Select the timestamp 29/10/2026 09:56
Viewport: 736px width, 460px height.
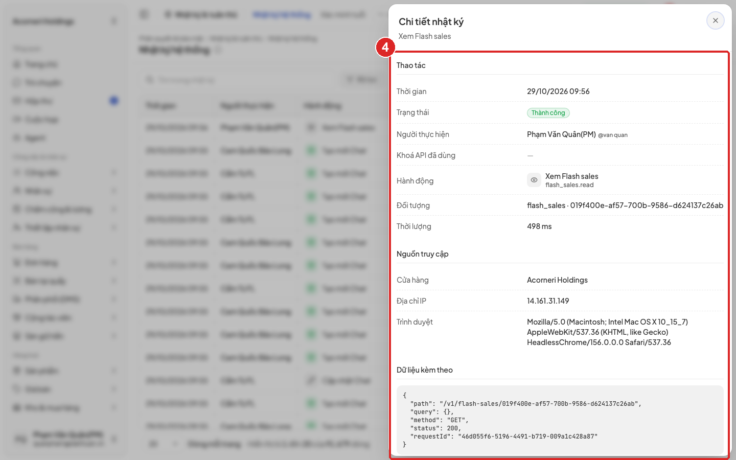coord(558,91)
